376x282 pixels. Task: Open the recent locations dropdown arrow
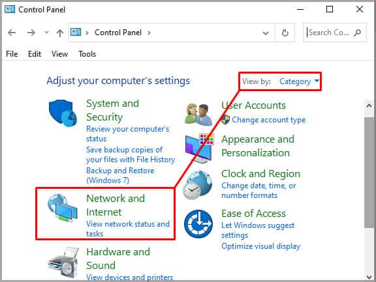(46, 33)
